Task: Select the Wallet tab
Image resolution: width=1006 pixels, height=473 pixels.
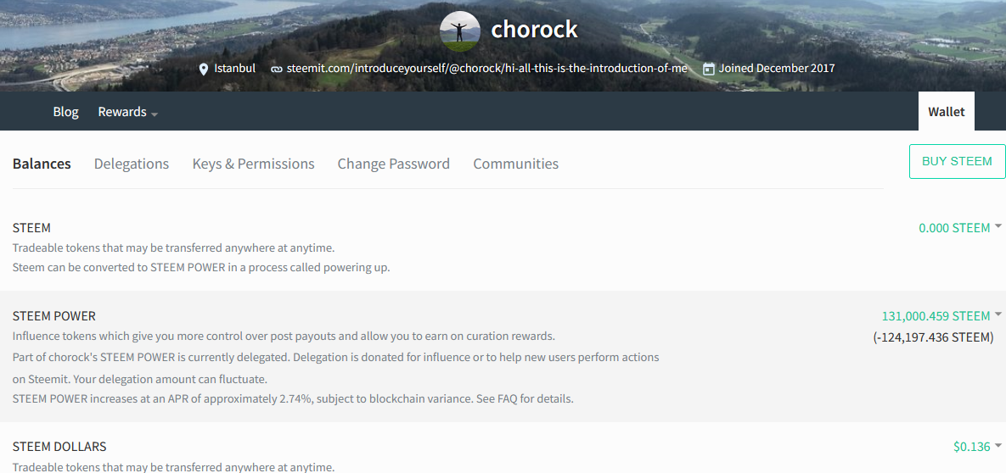Action: pyautogui.click(x=947, y=112)
